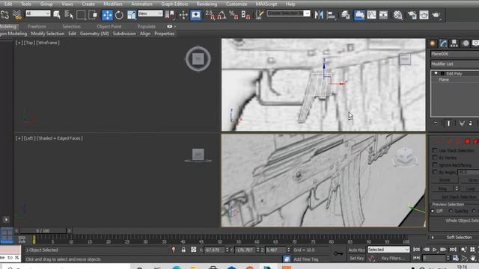The width and height of the screenshot is (479, 269).
Task: Click the Render Production teapot icon
Action: pos(436,15)
